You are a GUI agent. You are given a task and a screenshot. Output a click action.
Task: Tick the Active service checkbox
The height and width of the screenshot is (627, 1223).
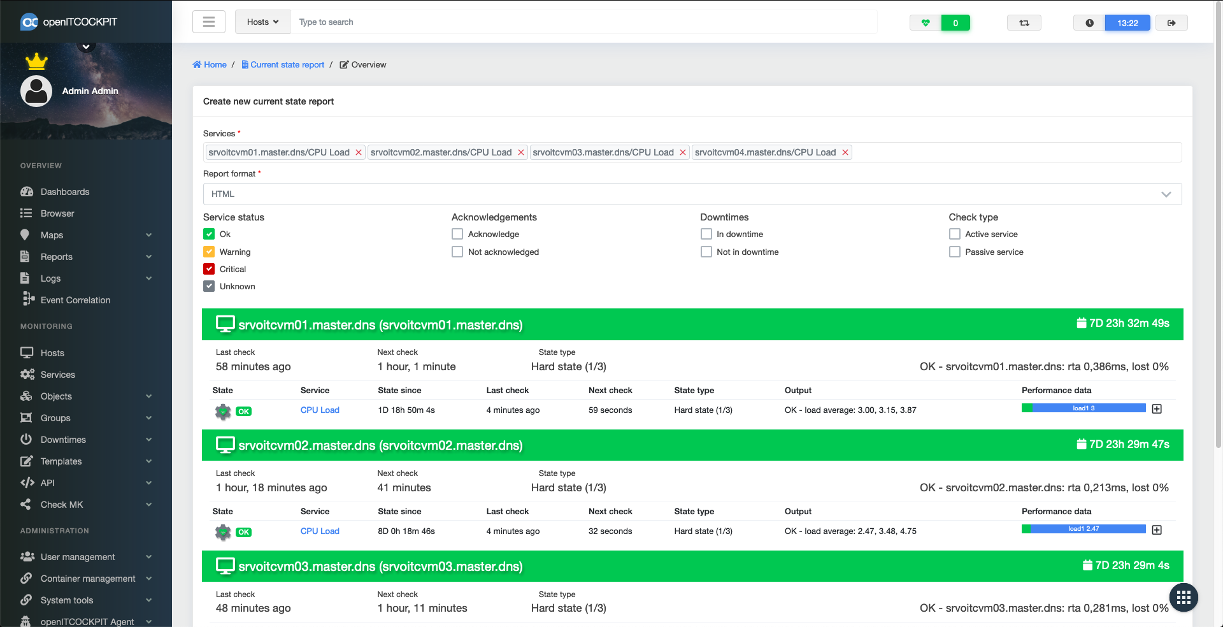tap(954, 234)
